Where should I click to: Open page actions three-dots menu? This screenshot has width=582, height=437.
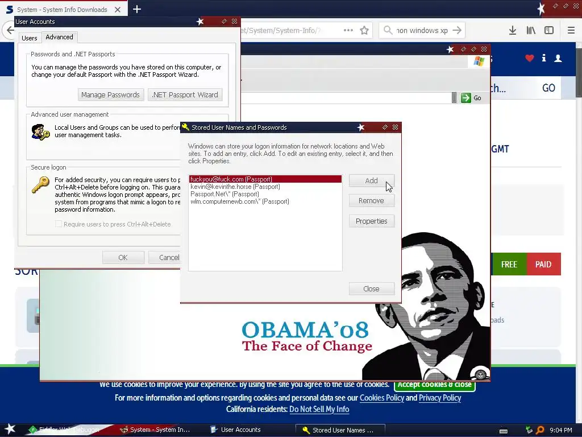pyautogui.click(x=348, y=31)
